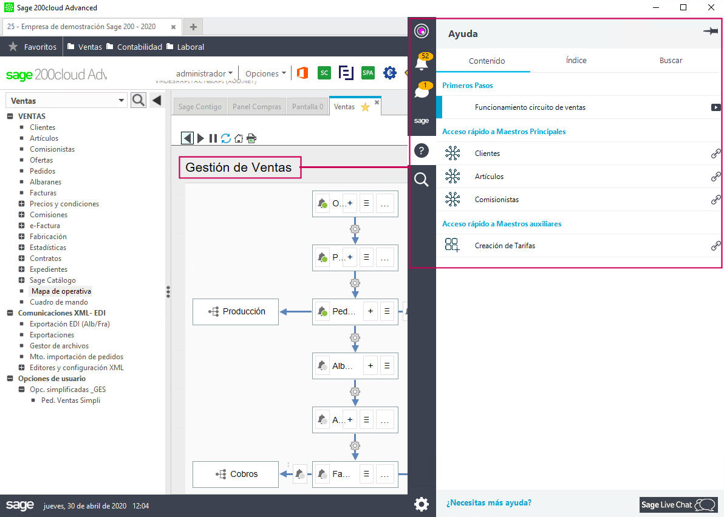The image size is (724, 517).
Task: Click the dark blue E document icon
Action: point(346,73)
